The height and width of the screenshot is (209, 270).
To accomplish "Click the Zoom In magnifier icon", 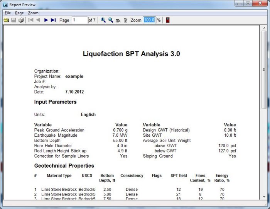I will (x=103, y=20).
